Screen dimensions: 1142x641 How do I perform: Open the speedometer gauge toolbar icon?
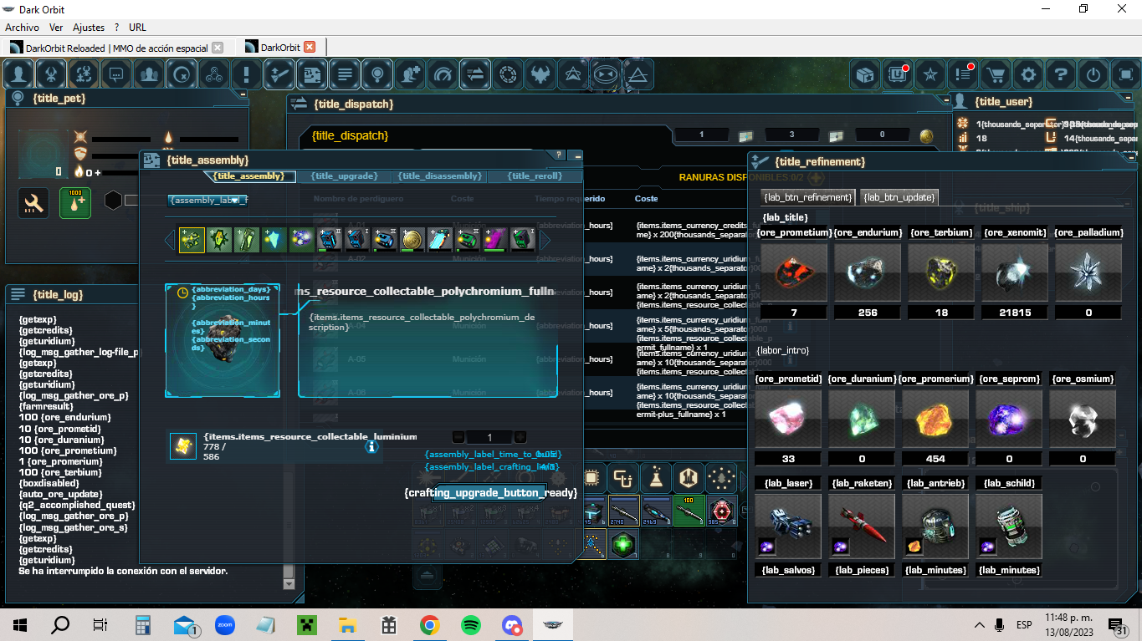[443, 74]
